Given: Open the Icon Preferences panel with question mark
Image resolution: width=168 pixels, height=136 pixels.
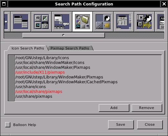Looking at the screenshot, I should pos(42,22).
